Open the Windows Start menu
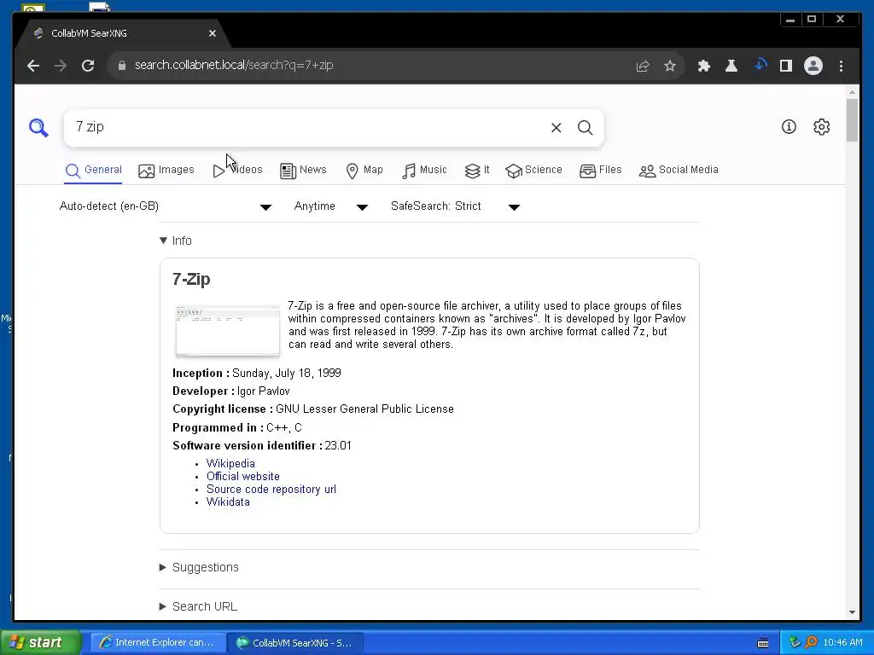Screen dimensions: 874x655 click(x=40, y=643)
